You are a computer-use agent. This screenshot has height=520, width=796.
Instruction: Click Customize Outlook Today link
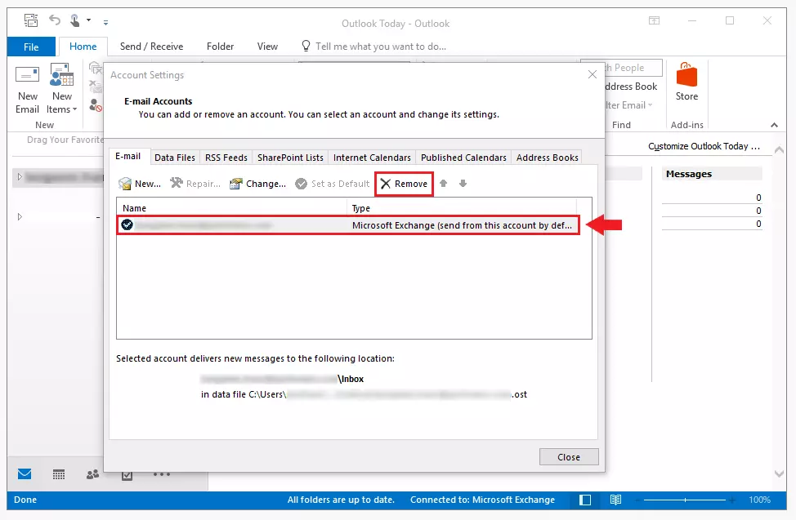pos(704,146)
